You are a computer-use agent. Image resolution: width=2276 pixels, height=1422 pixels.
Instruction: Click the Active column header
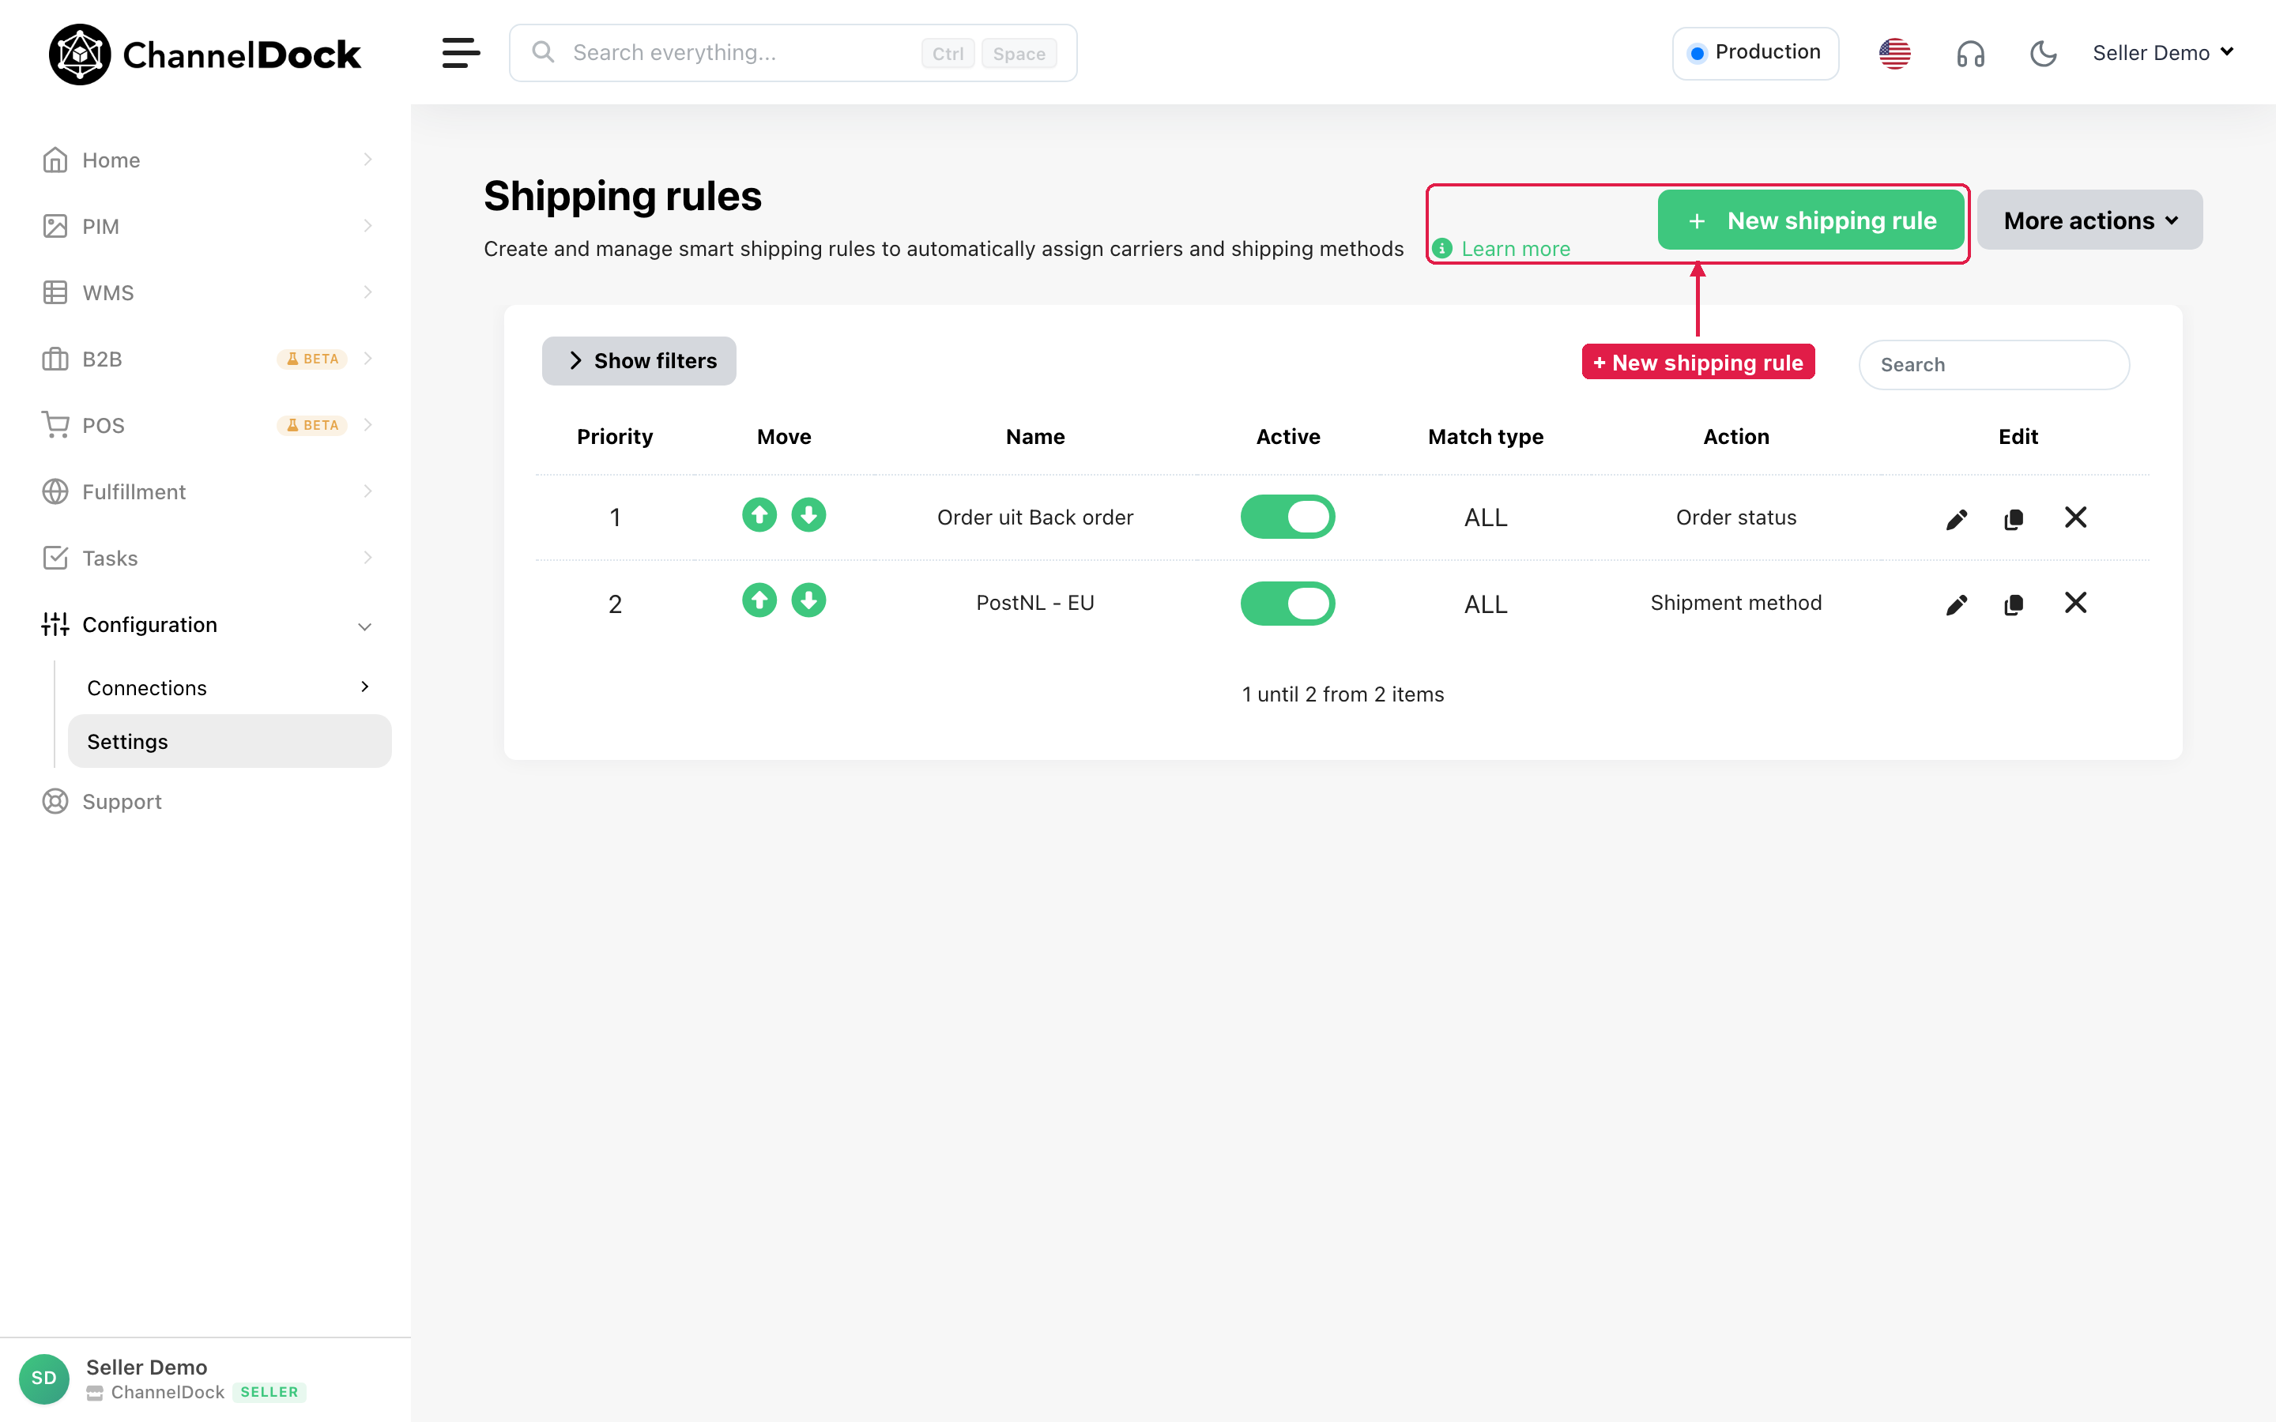[x=1287, y=436]
